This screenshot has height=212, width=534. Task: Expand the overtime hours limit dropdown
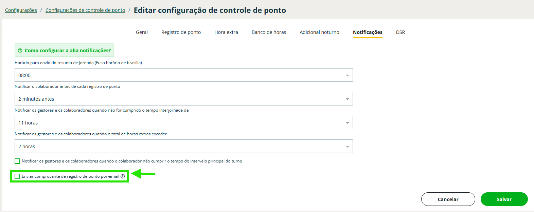183,147
